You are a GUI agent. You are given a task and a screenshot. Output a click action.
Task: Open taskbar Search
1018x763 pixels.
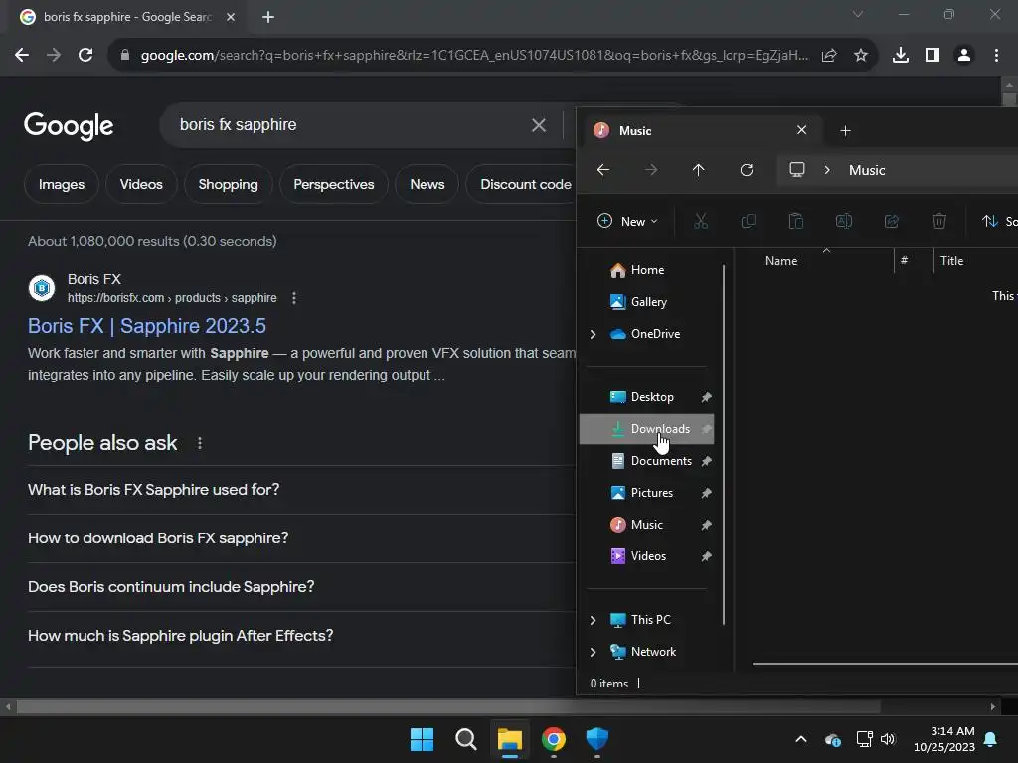(x=466, y=739)
